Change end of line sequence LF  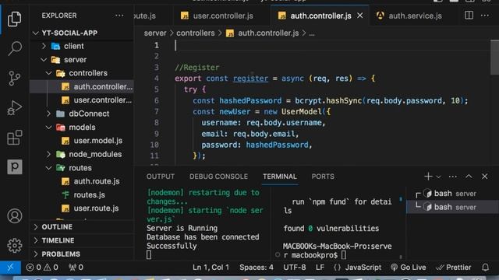(x=320, y=268)
